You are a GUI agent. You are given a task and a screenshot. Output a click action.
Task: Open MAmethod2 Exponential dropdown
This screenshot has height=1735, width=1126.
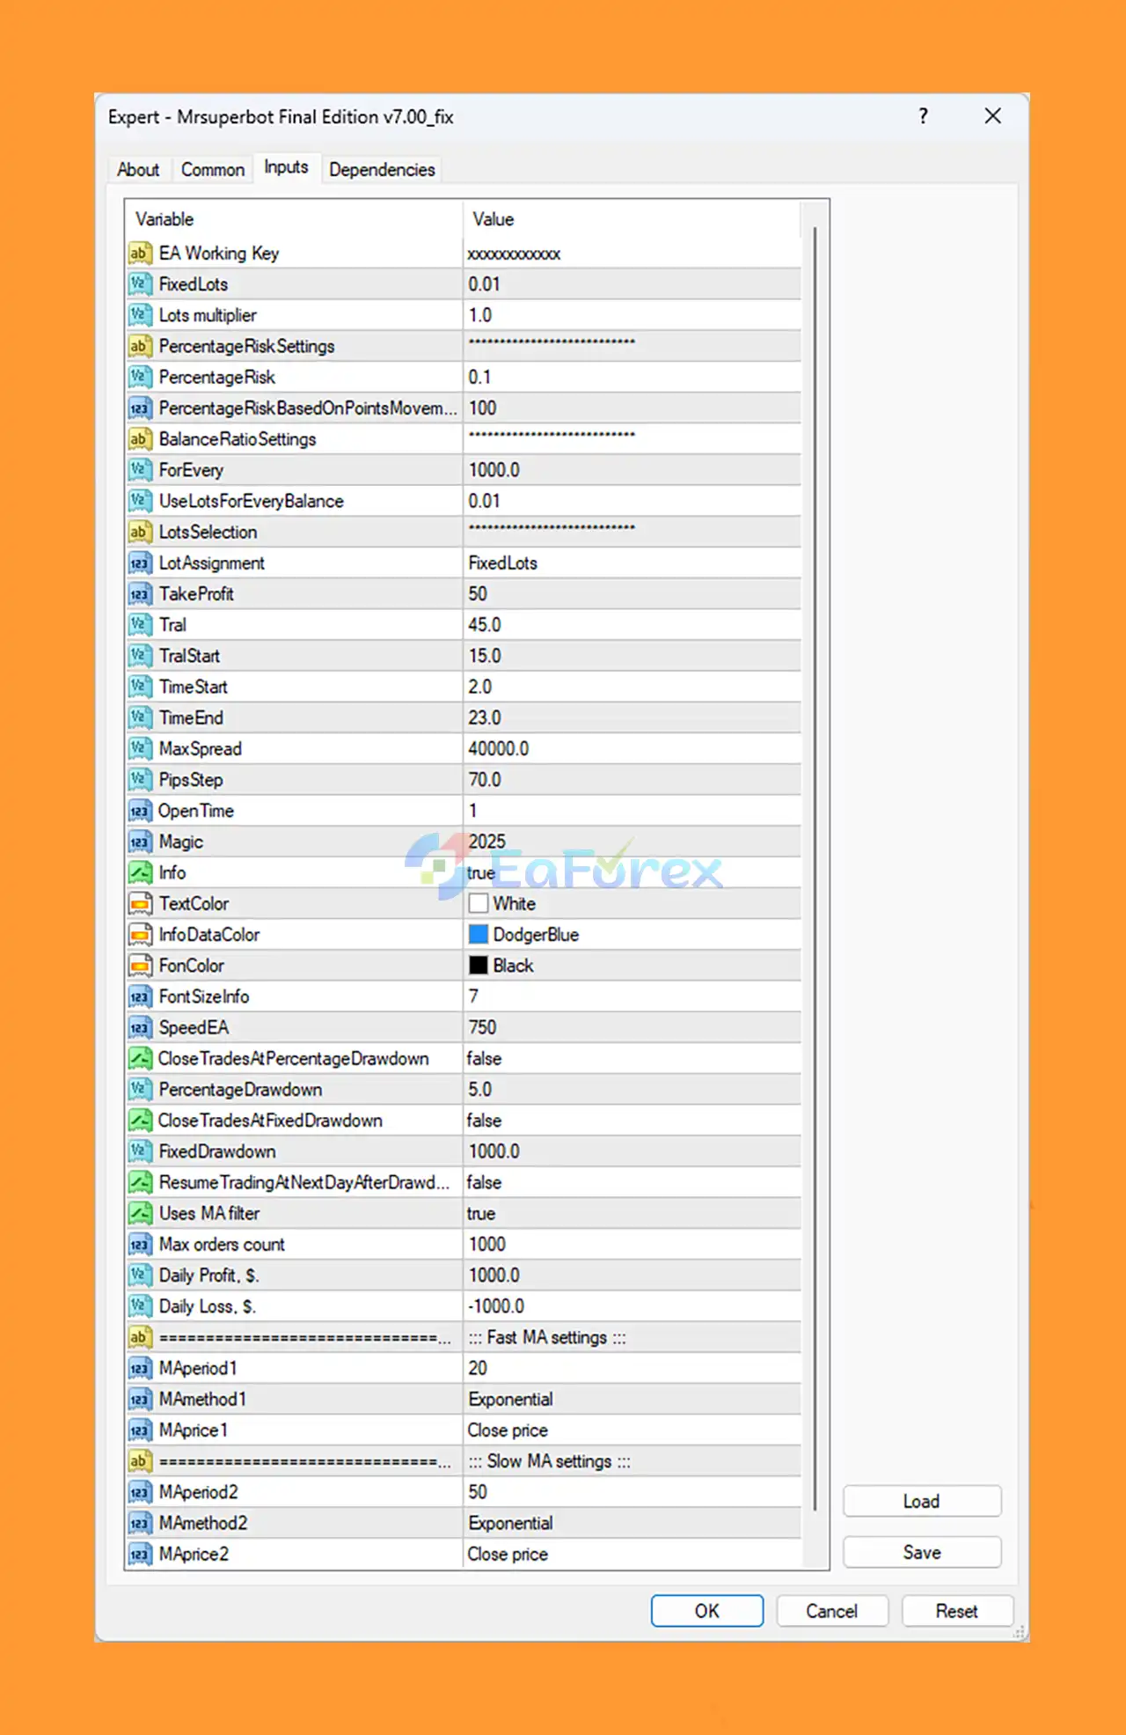(632, 1523)
